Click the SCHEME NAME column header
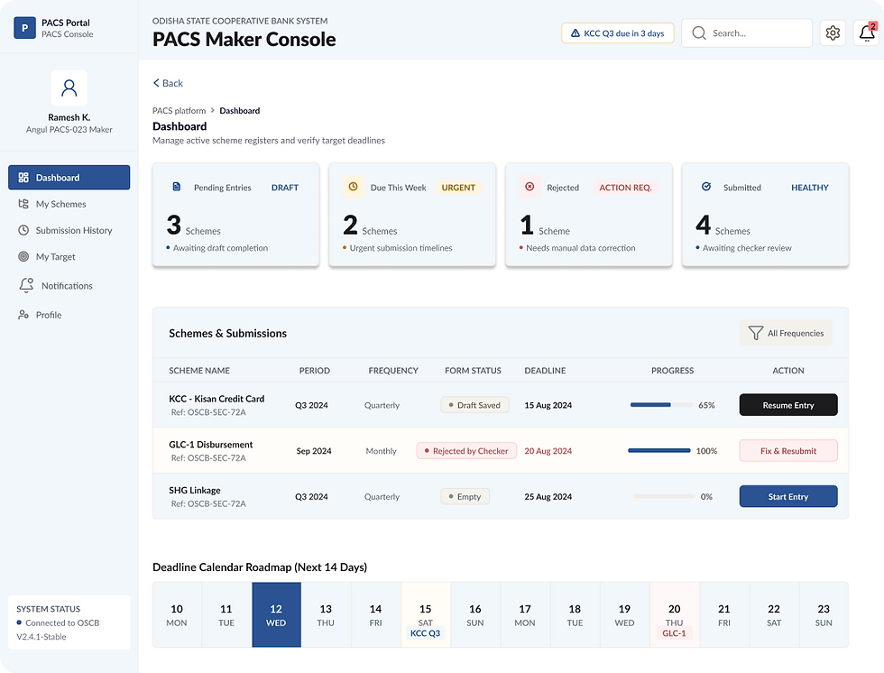Image resolution: width=884 pixels, height=673 pixels. click(199, 370)
